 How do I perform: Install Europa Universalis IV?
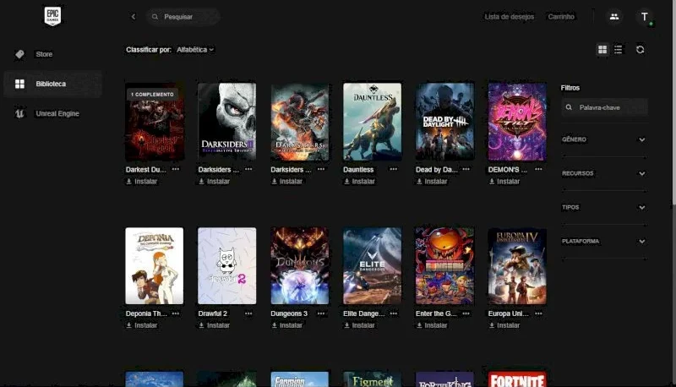(x=504, y=325)
